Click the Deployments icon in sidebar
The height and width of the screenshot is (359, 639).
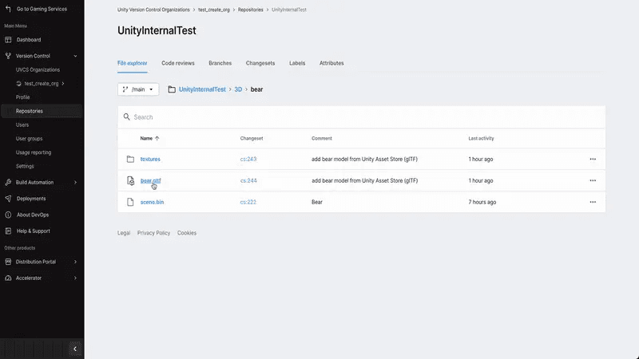(9, 199)
